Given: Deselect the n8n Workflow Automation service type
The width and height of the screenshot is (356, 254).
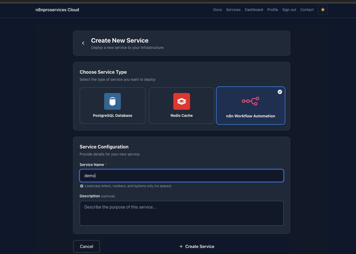Looking at the screenshot, I should pos(250,106).
